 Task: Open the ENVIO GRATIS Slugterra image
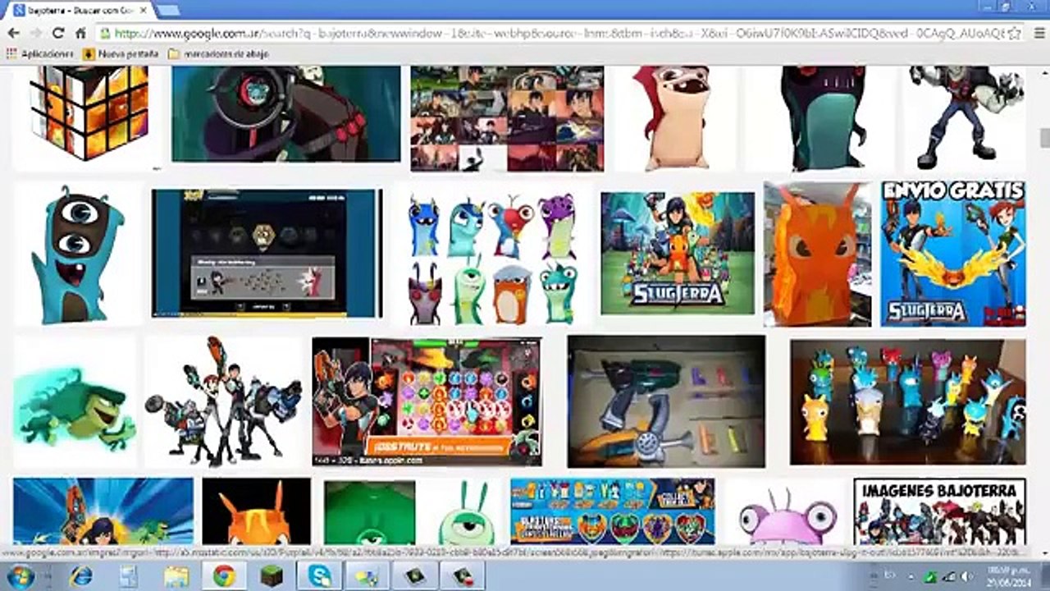point(953,254)
